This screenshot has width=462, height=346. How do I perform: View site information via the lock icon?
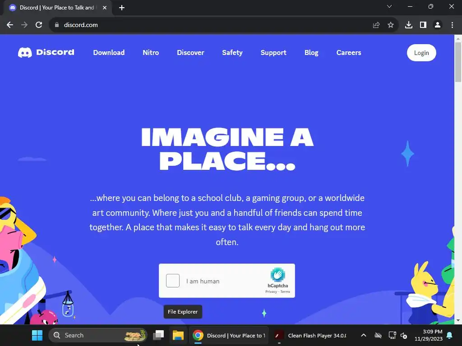pos(57,25)
